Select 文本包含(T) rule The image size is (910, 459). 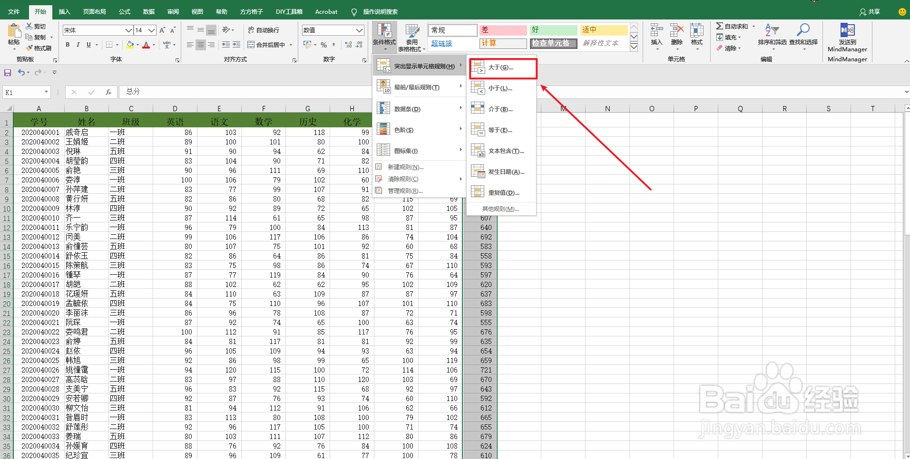coord(502,151)
